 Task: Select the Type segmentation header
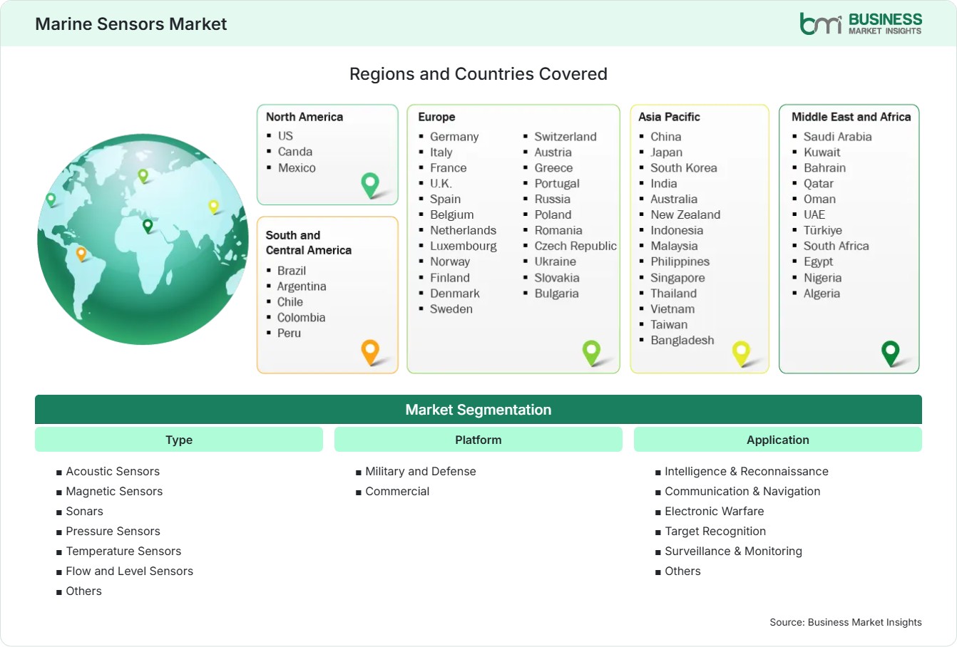pos(179,440)
